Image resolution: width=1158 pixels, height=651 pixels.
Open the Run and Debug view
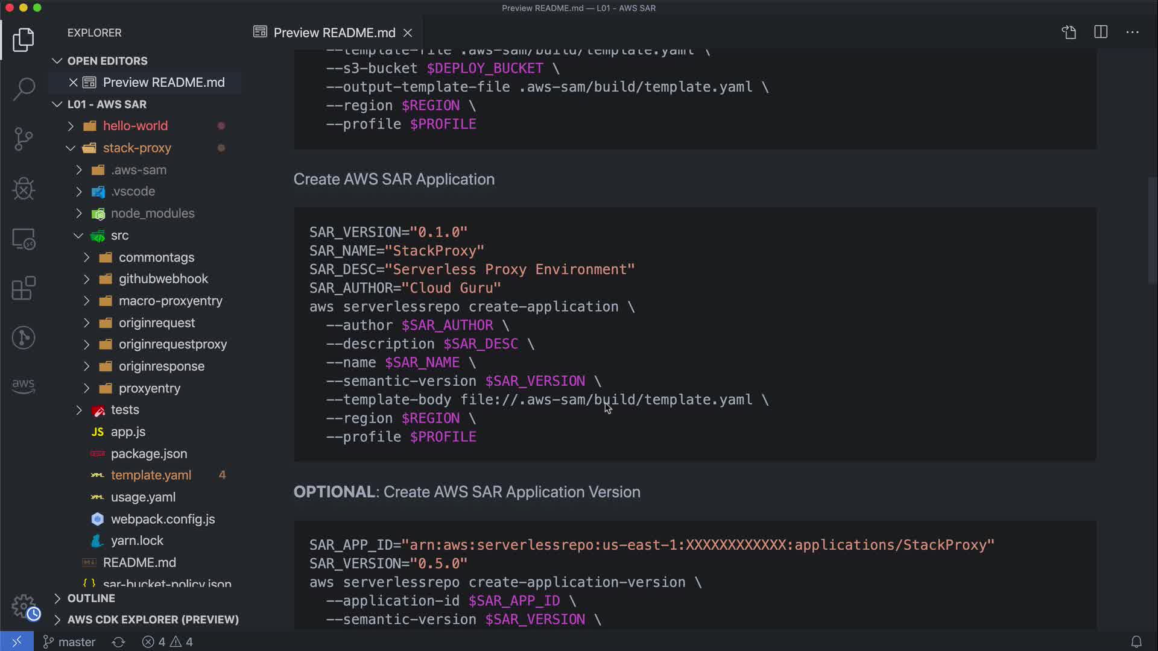tap(24, 189)
